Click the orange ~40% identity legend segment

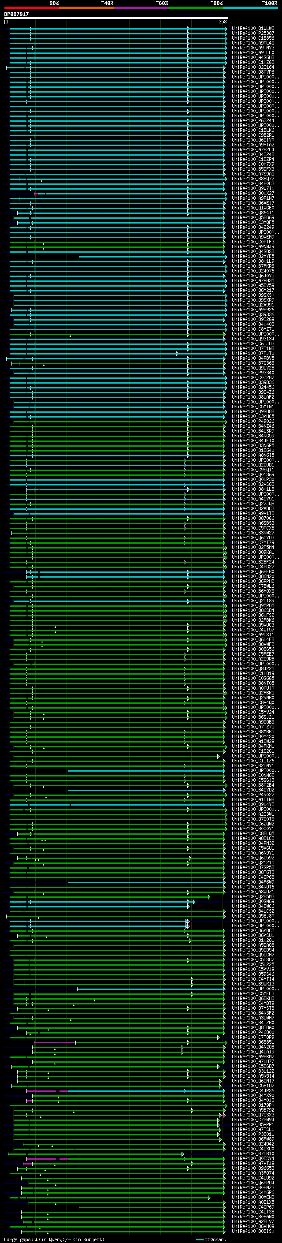point(86,8)
